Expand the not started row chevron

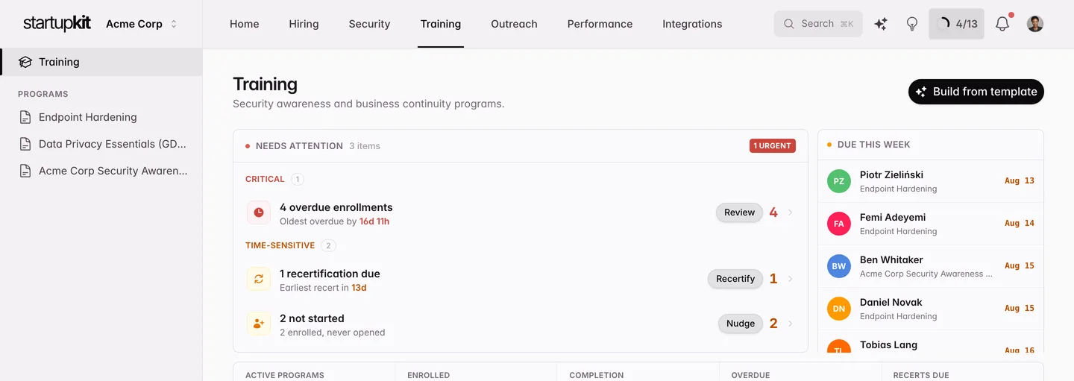pyautogui.click(x=791, y=324)
